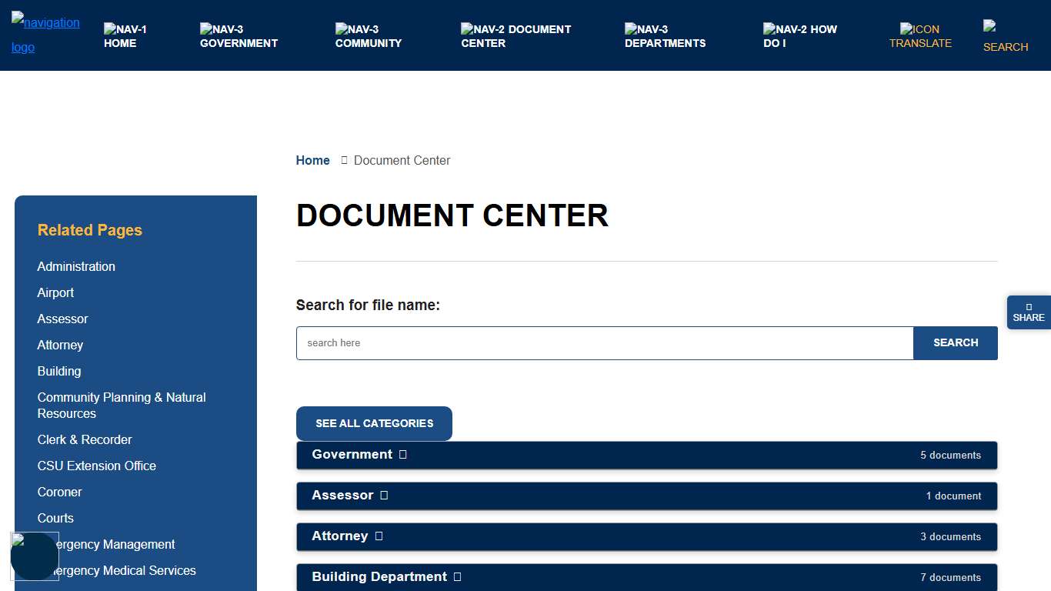Open the Share side tab
The height and width of the screenshot is (591, 1051).
pyautogui.click(x=1029, y=312)
